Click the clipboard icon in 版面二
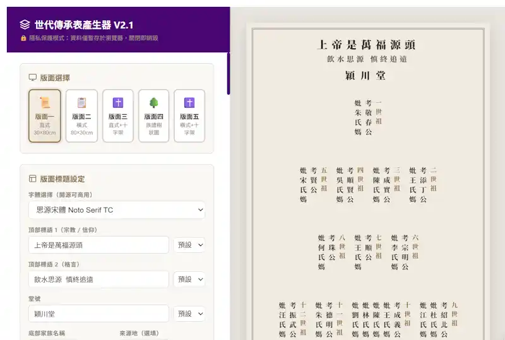The width and height of the screenshot is (505, 340). (x=82, y=103)
